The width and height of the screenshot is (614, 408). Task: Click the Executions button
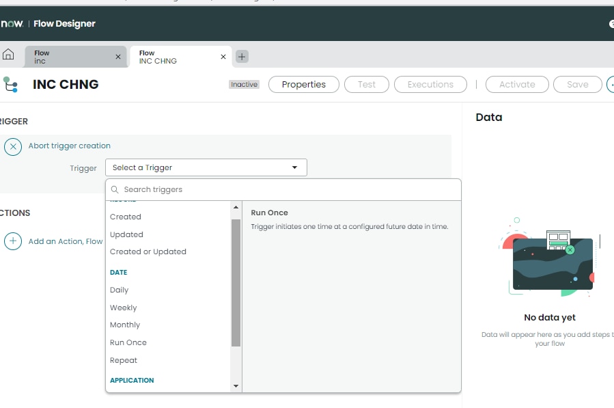click(430, 85)
